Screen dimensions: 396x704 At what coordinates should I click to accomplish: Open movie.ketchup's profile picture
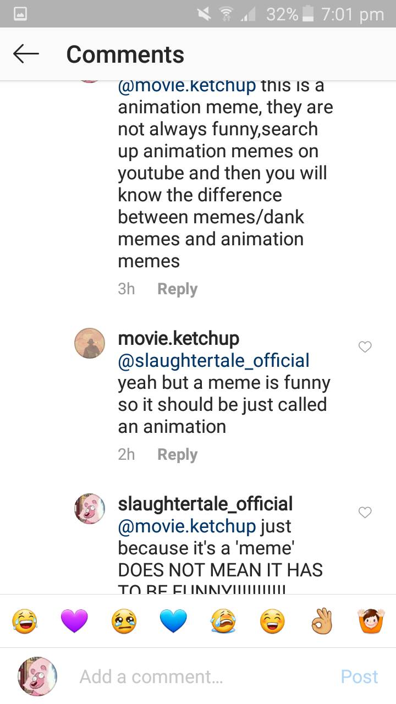coord(90,343)
